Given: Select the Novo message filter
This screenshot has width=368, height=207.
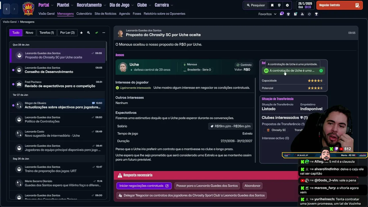Looking at the screenshot, I should point(29,33).
